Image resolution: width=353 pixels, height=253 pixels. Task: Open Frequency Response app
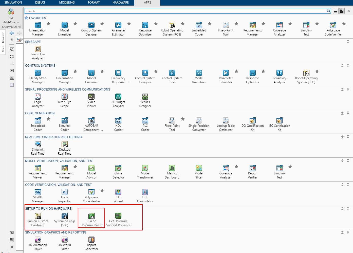pyautogui.click(x=118, y=77)
